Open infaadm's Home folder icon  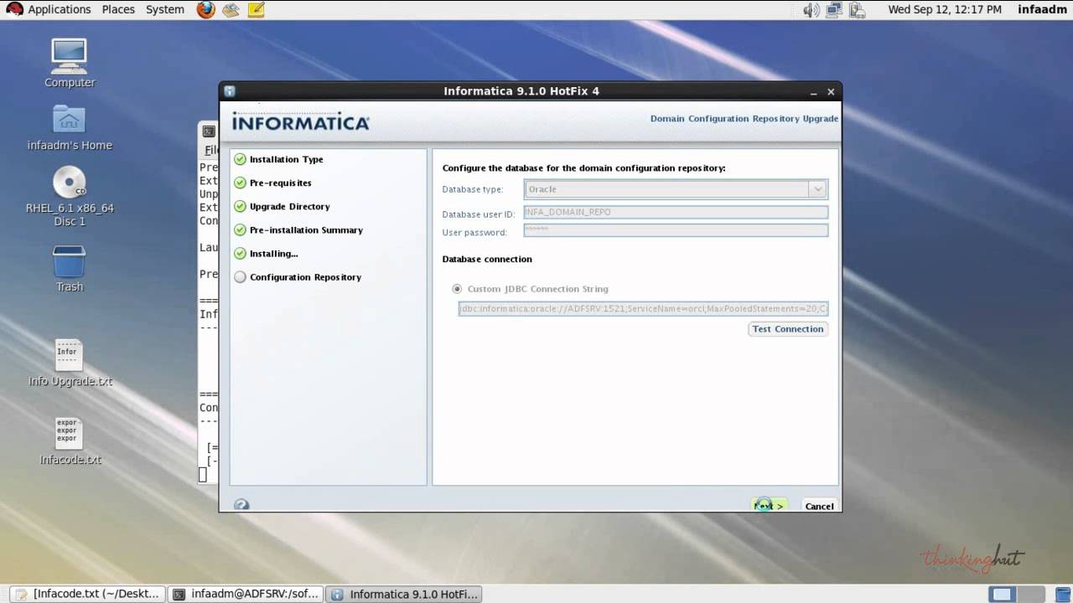click(x=69, y=120)
